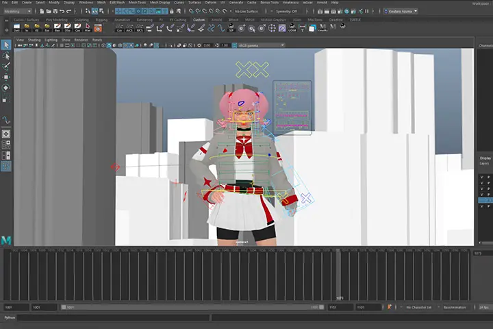Create a new scene with the New file icon

[x=42, y=12]
